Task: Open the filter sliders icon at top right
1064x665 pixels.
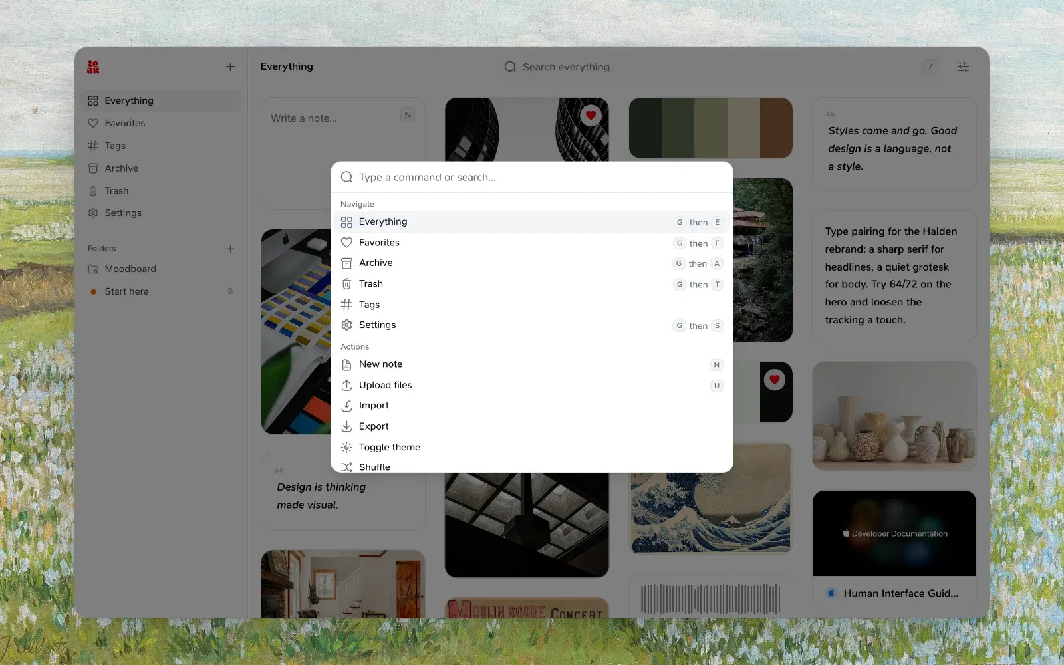Action: [x=963, y=66]
